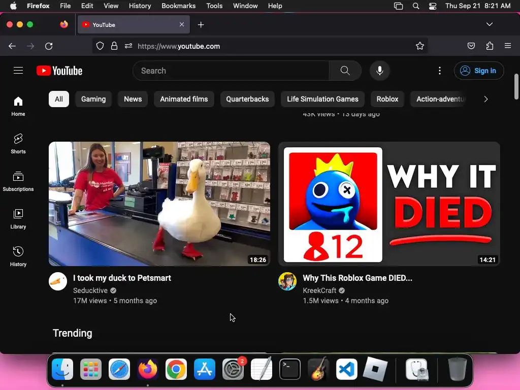Open the pinned Firefox View tab
The width and height of the screenshot is (520, 390).
64,24
